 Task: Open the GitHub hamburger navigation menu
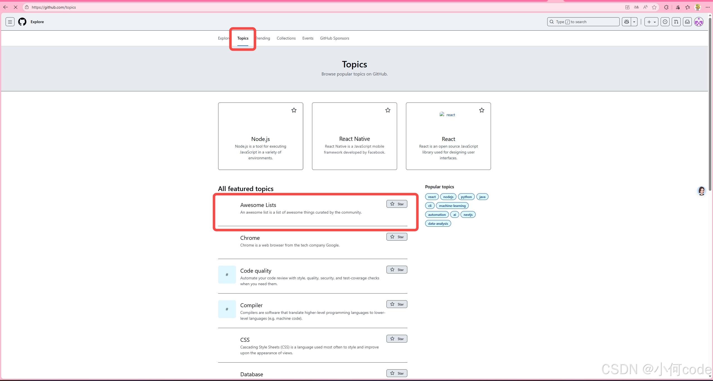pyautogui.click(x=10, y=22)
